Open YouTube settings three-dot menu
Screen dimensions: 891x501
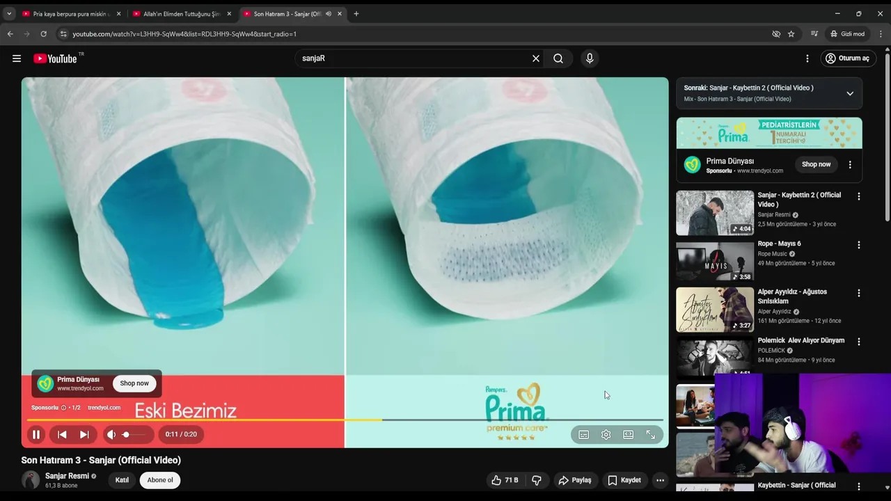point(807,58)
